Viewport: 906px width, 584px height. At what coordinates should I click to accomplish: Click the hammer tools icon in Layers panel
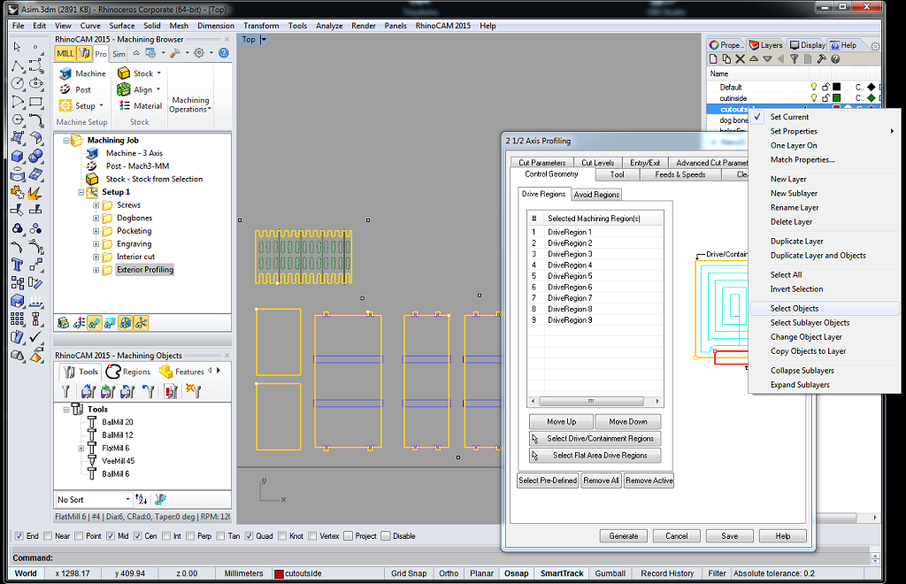(x=821, y=59)
